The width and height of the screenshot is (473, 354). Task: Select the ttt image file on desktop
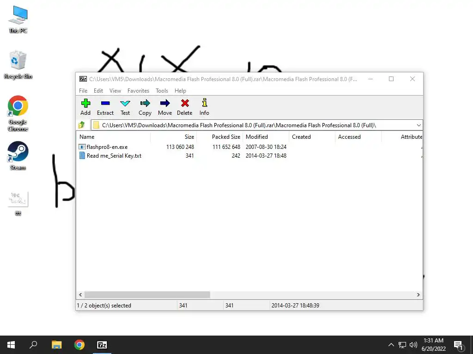18,203
